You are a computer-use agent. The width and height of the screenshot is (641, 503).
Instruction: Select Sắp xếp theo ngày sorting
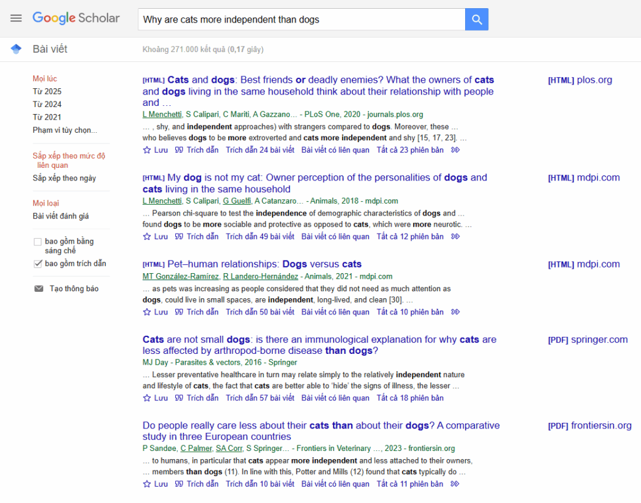click(x=64, y=179)
